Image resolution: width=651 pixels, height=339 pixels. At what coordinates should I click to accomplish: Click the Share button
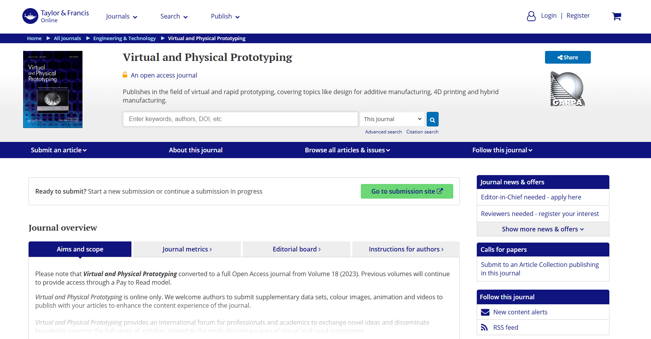point(568,57)
